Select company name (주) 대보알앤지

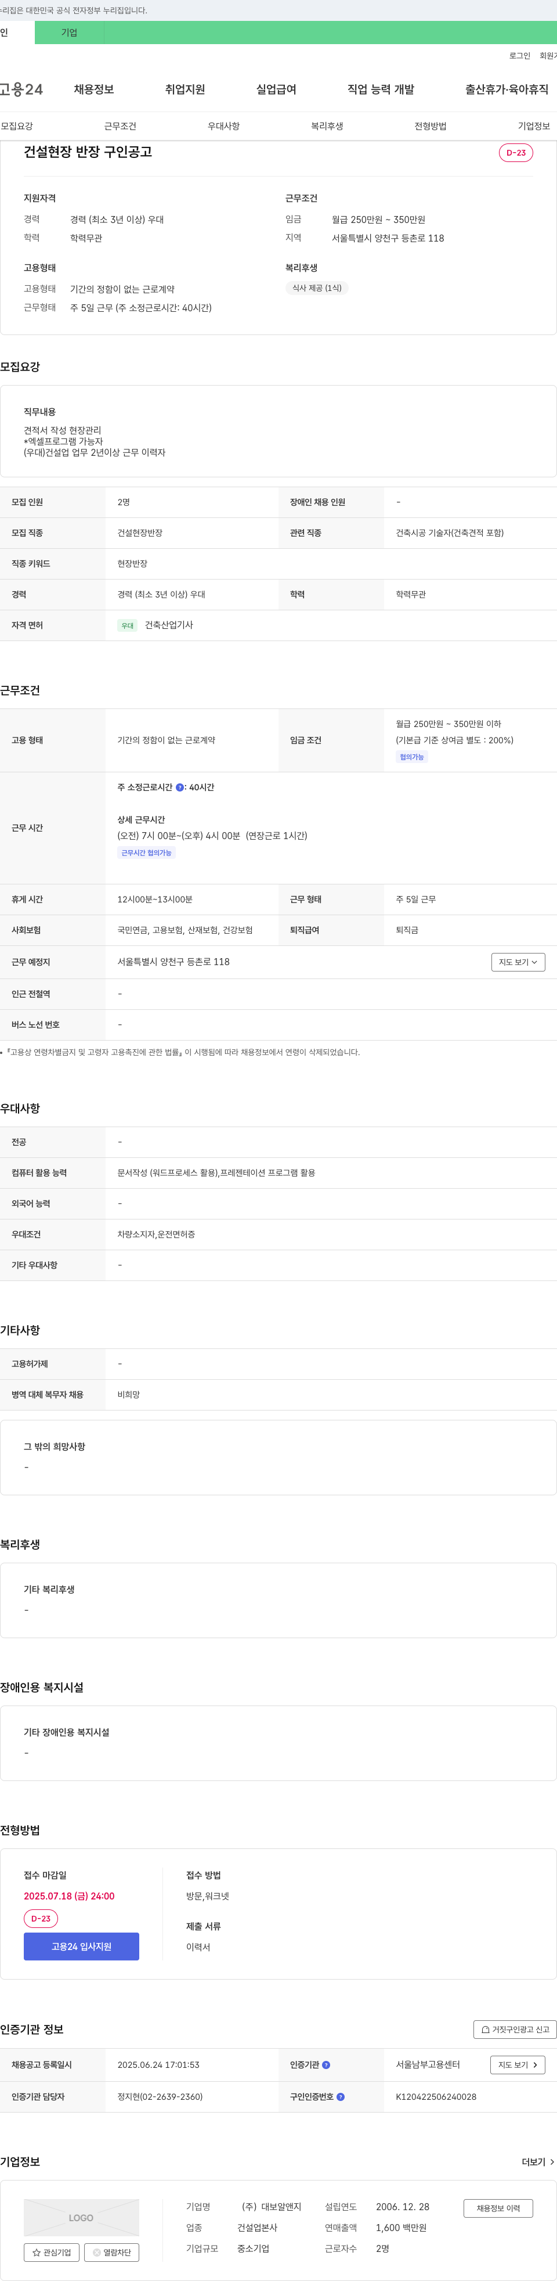pyautogui.click(x=272, y=2207)
